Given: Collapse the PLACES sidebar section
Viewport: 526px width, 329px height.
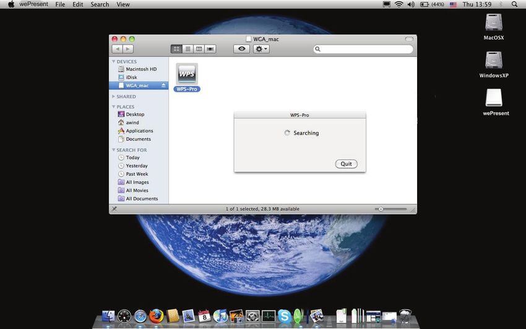Looking at the screenshot, I should pos(114,107).
